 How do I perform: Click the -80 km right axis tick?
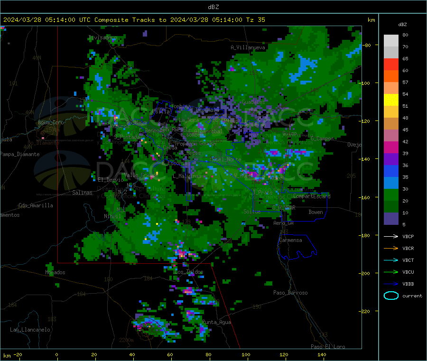(368, 45)
